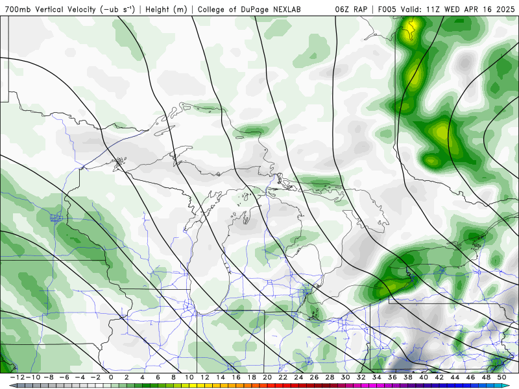
Task: Click the '42' number on the scale
Action: coord(439,377)
